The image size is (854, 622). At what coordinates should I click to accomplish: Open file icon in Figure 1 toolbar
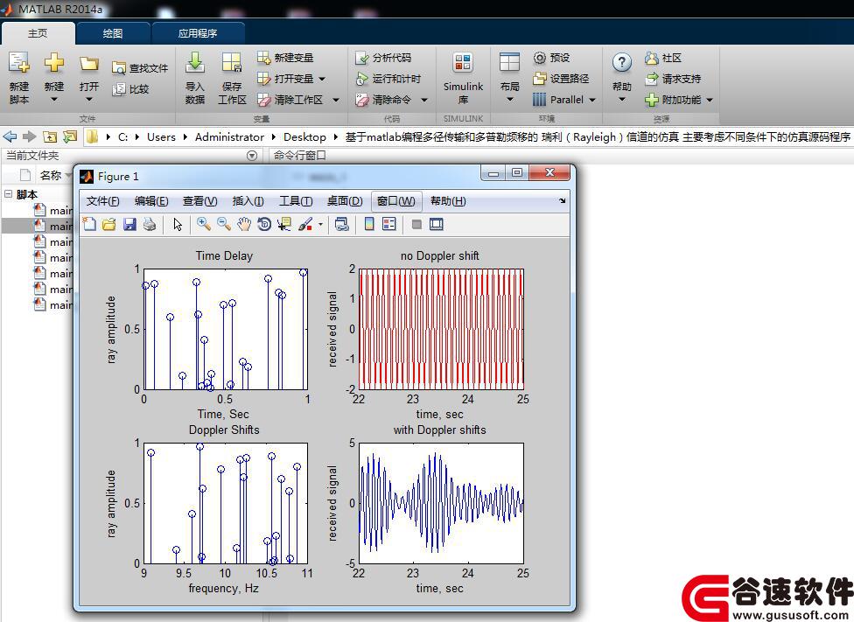point(108,224)
